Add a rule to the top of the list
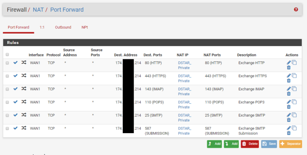 pyautogui.click(x=214, y=144)
